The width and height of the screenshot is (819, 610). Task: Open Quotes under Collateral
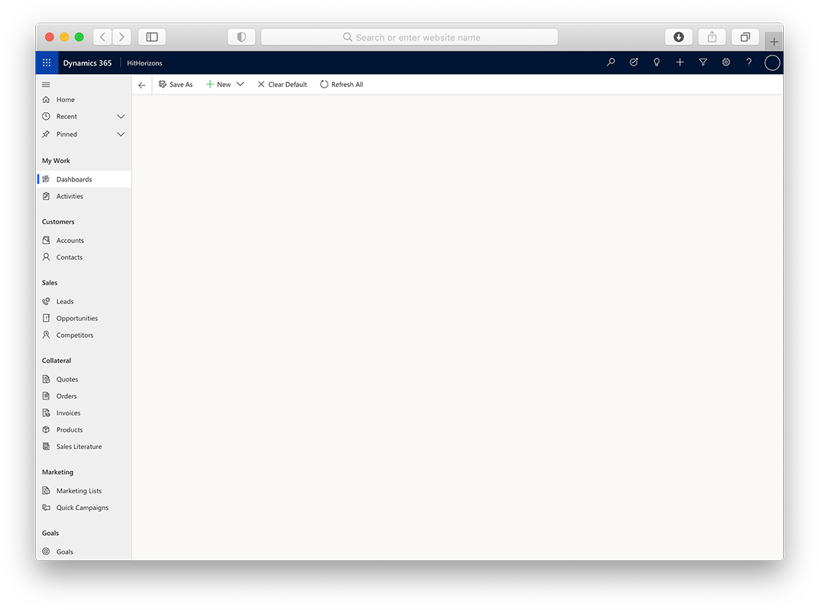[83, 380]
